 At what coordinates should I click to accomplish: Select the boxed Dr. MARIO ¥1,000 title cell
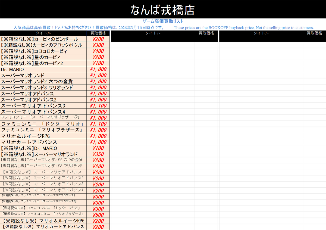[43, 69]
